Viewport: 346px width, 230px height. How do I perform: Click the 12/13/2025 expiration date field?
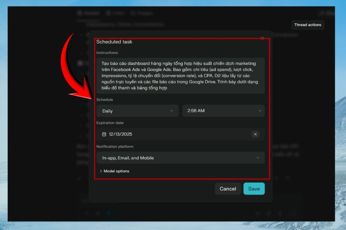click(173, 134)
